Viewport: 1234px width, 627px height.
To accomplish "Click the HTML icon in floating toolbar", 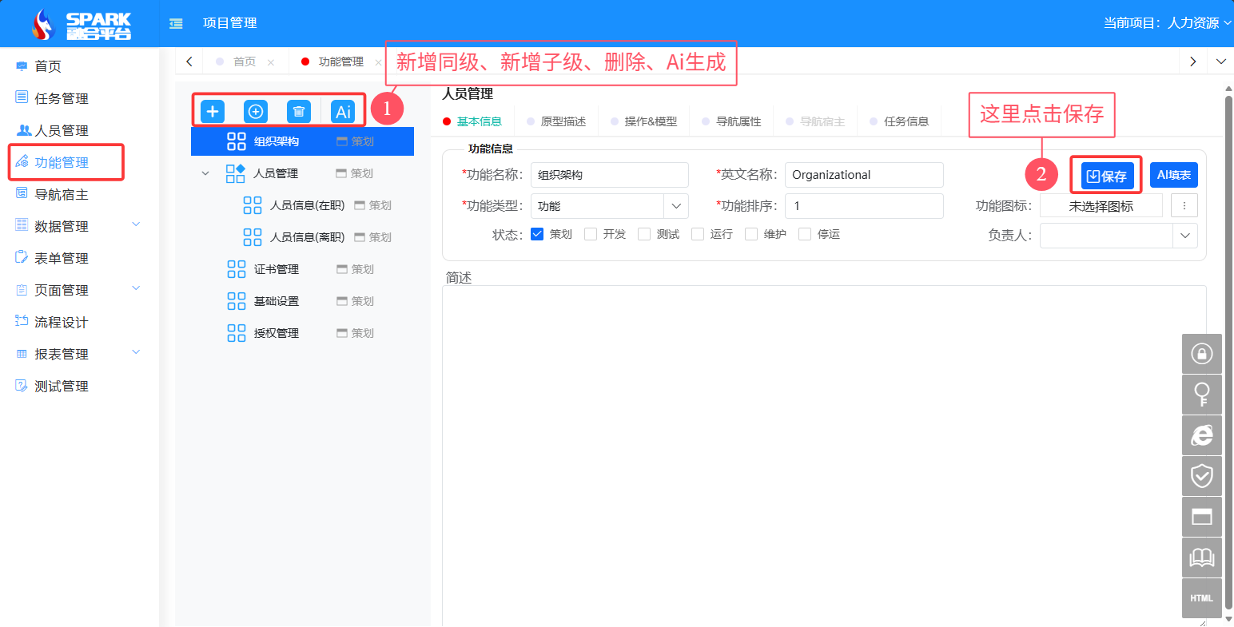I will click(x=1202, y=598).
